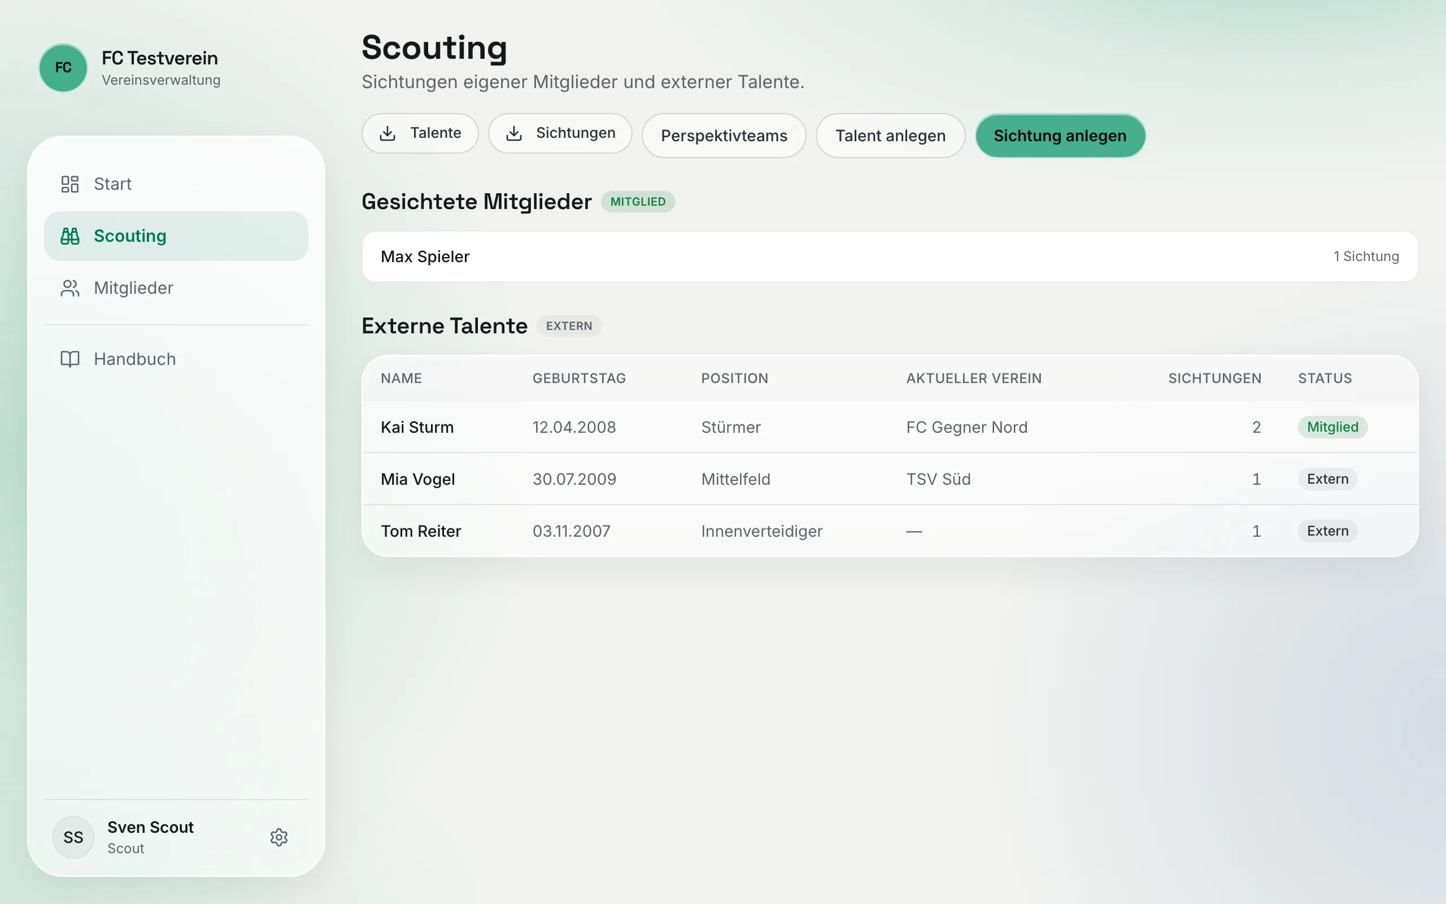Open settings via the gear icon
This screenshot has height=904, width=1446.
coord(279,837)
